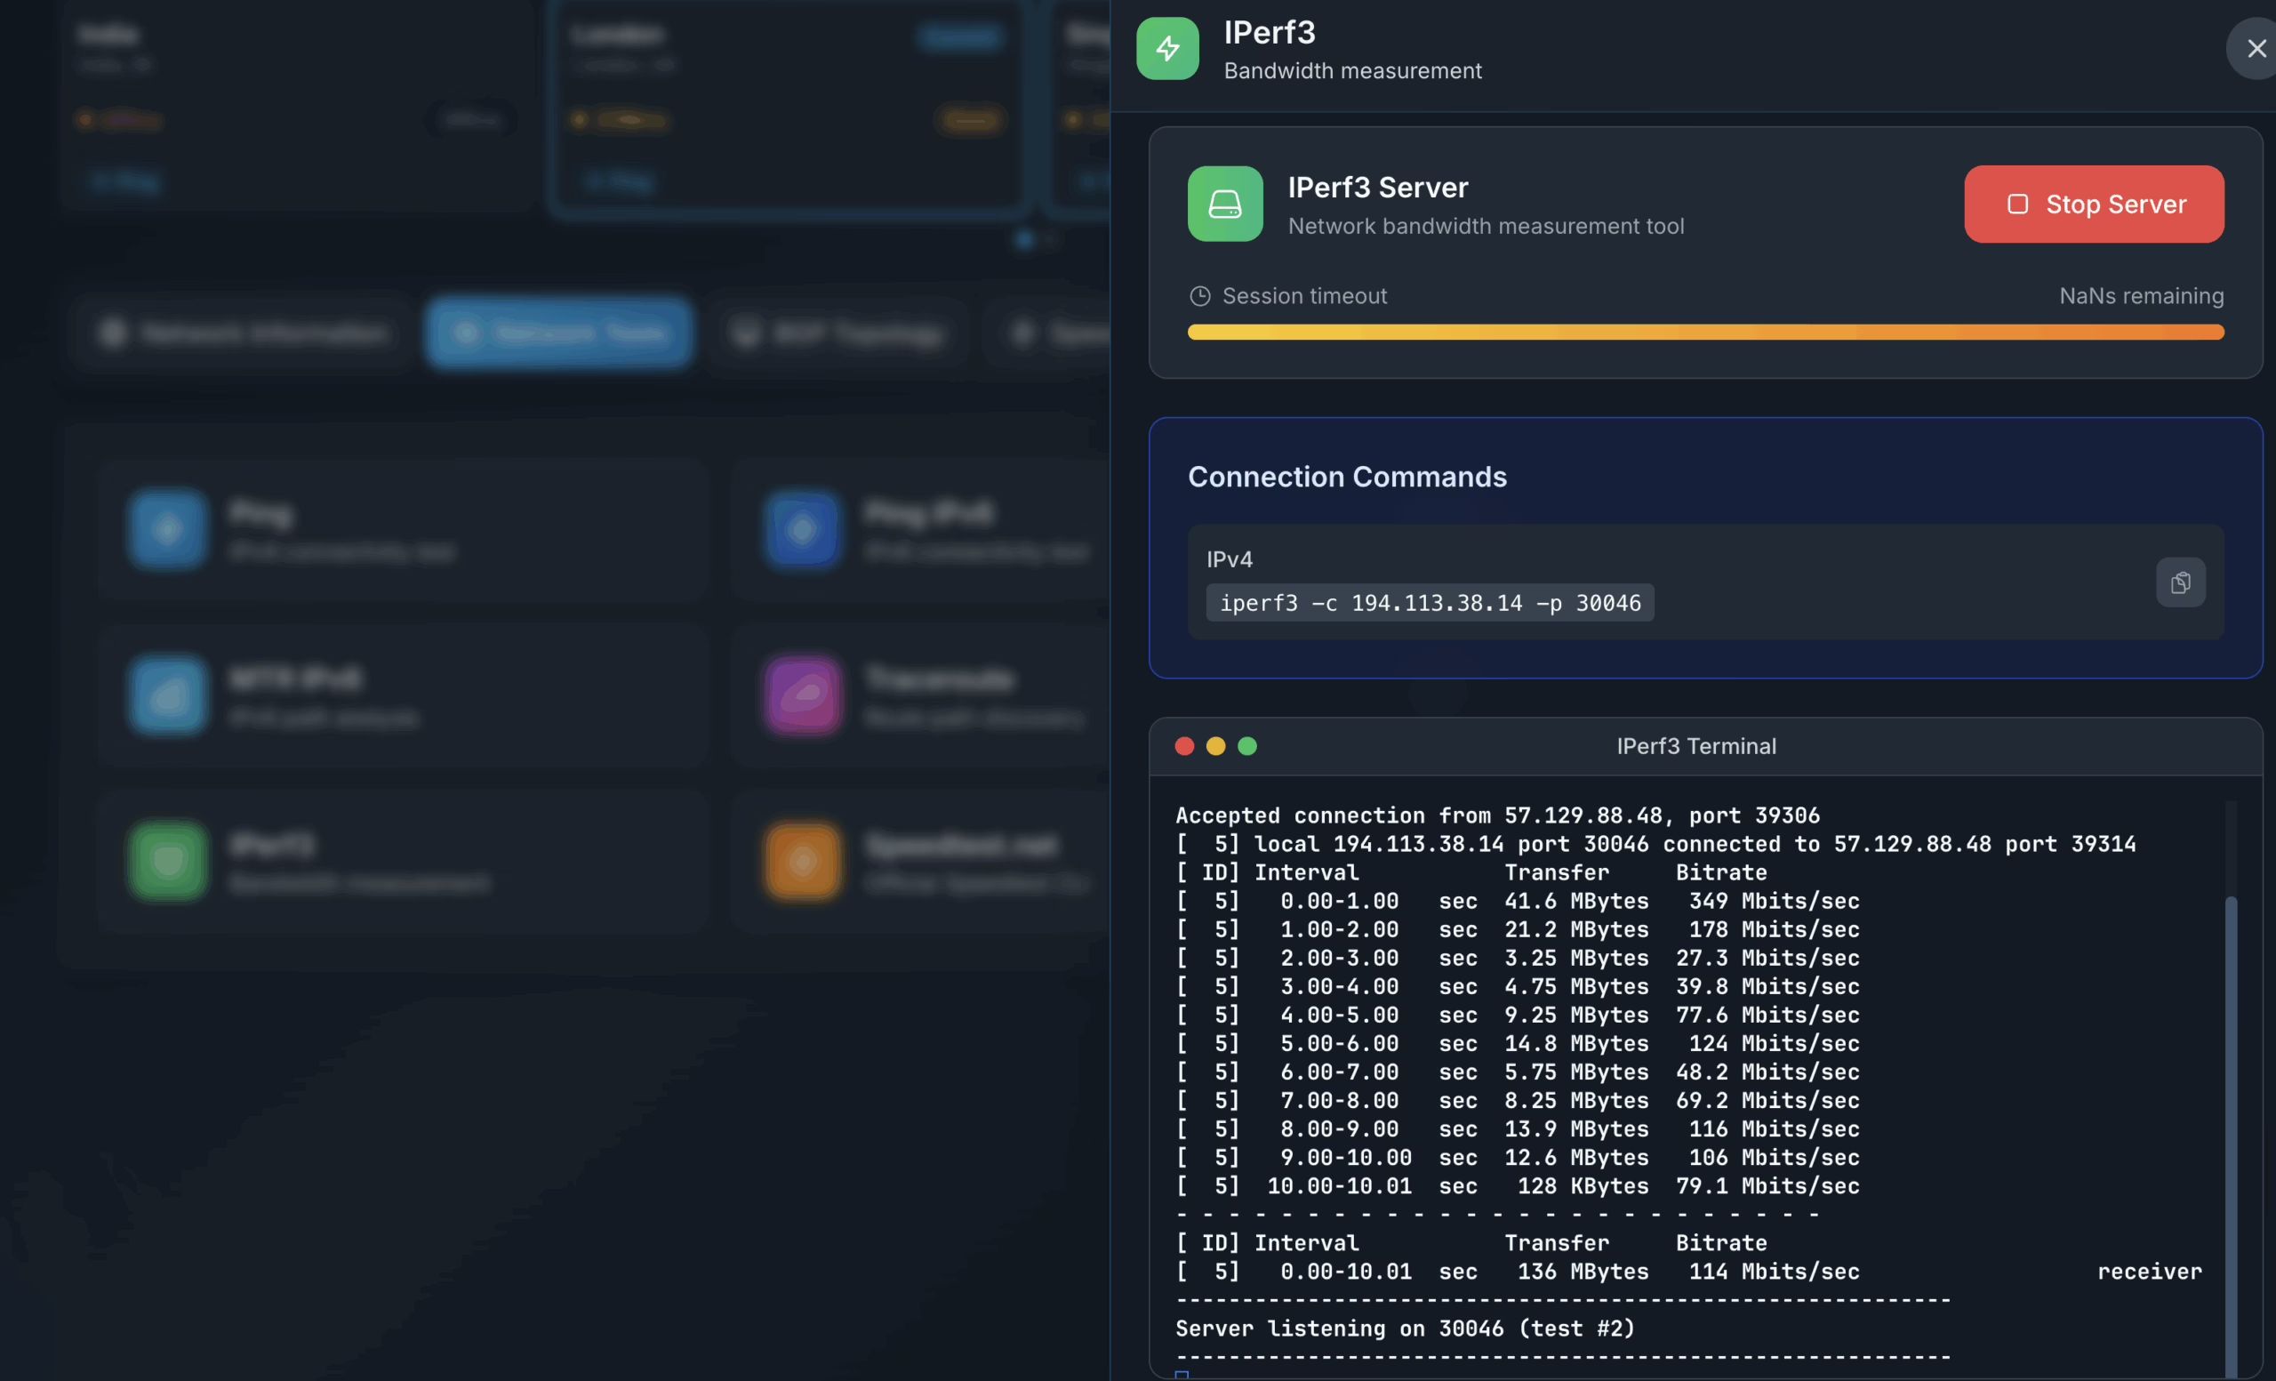This screenshot has height=1381, width=2276.
Task: Click the Stop Server button
Action: point(2093,205)
